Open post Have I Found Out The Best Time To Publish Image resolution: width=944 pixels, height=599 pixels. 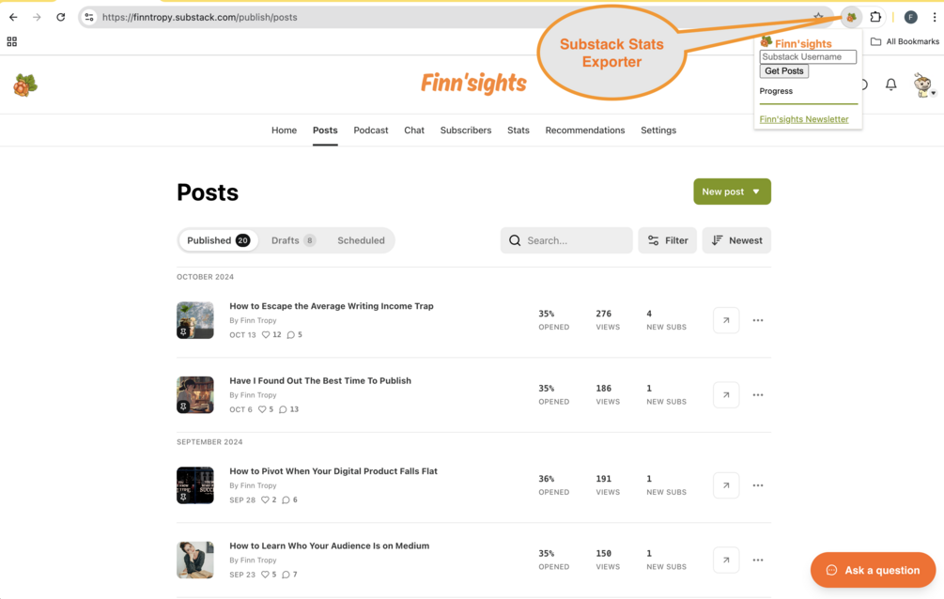pos(320,380)
